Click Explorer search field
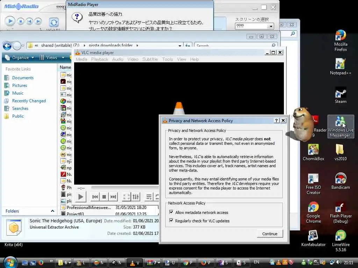 tap(236, 46)
